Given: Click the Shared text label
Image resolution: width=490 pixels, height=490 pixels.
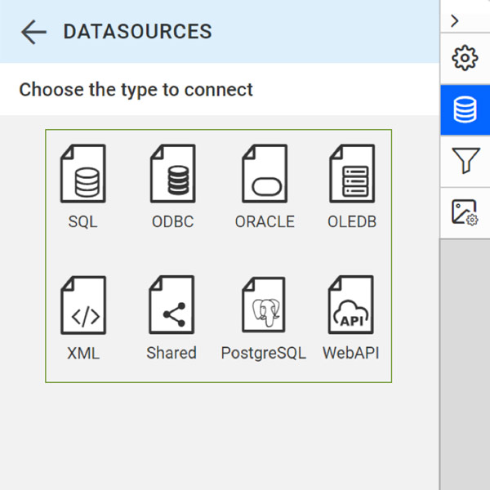Looking at the screenshot, I should pos(171,353).
